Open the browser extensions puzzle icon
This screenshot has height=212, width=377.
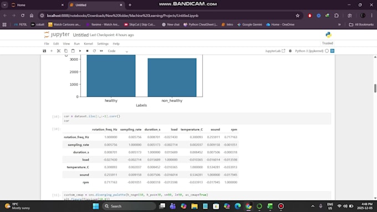coord(337,15)
